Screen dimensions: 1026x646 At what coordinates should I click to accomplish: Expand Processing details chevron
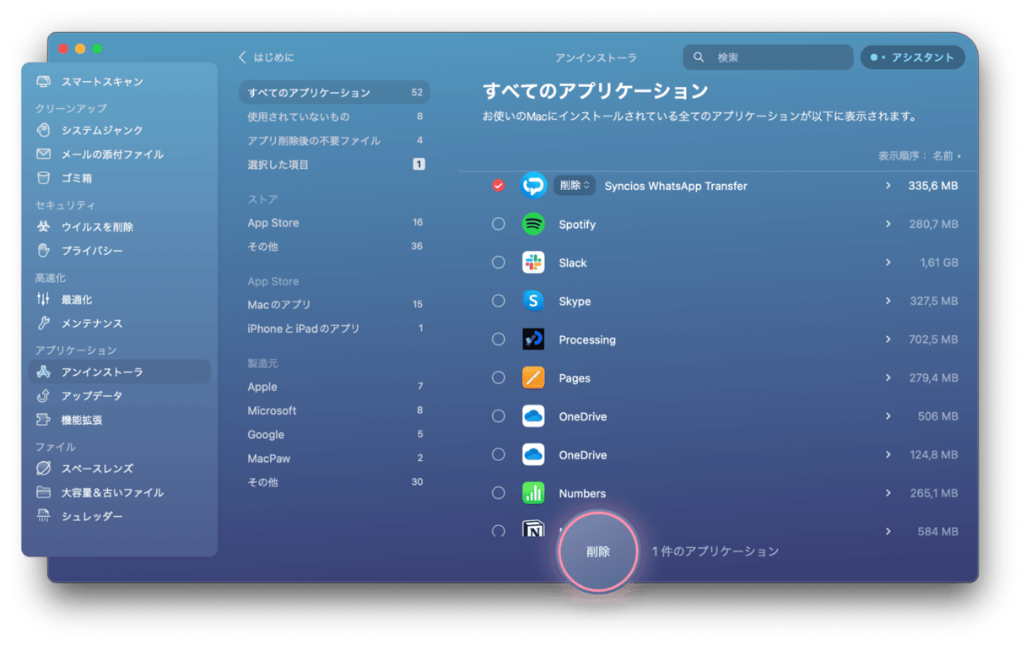(888, 339)
